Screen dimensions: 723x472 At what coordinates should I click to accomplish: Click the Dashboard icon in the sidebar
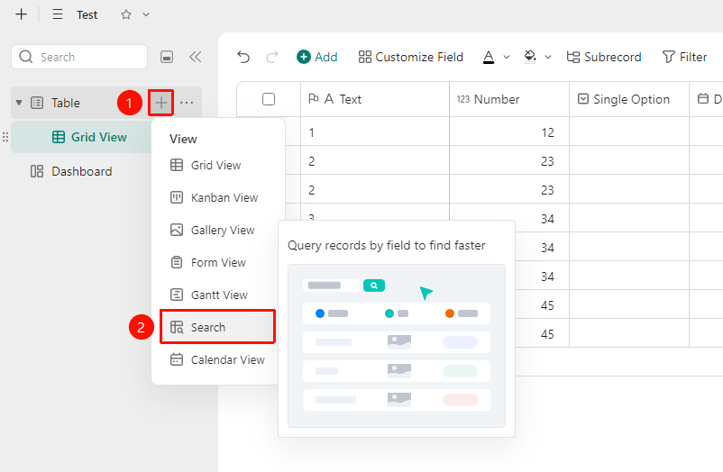click(37, 171)
